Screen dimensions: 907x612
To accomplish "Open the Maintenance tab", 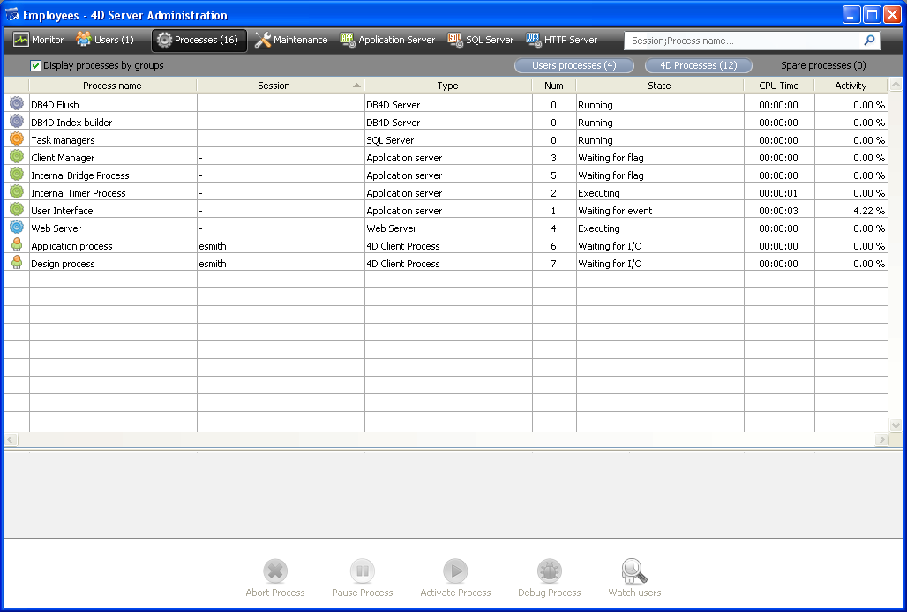I will pyautogui.click(x=291, y=40).
